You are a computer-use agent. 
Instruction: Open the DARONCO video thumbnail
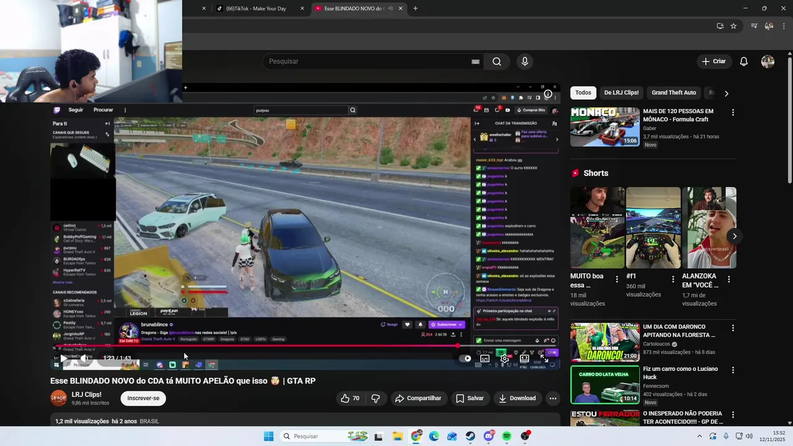(x=605, y=342)
